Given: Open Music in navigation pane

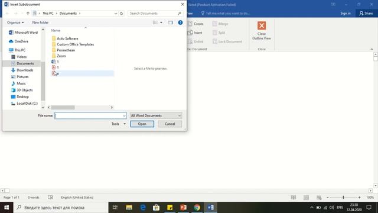Looking at the screenshot, I should pyautogui.click(x=18, y=83).
